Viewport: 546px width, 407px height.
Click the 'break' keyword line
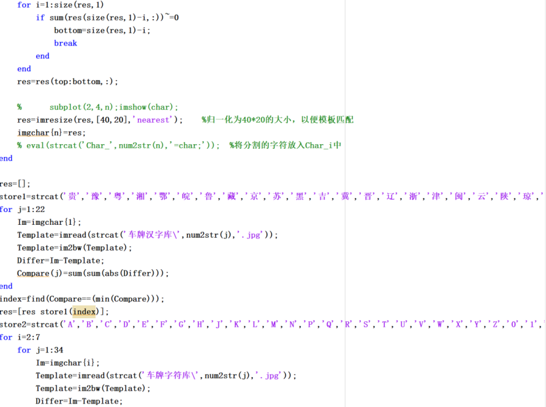click(65, 43)
